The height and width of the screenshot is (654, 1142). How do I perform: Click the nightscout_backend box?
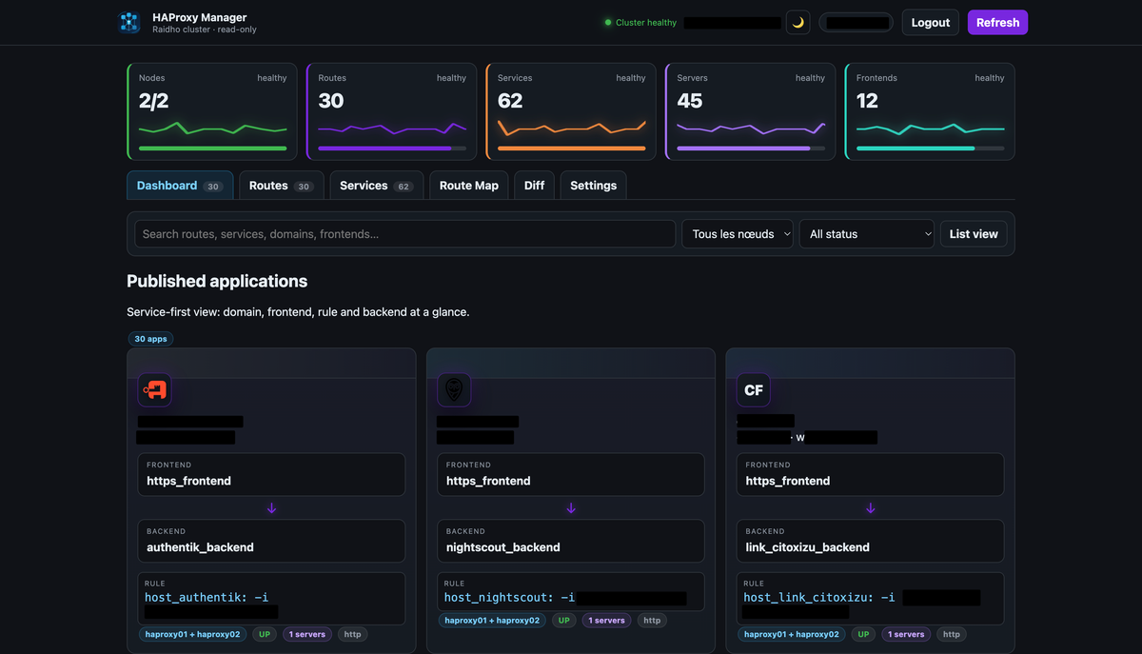(x=571, y=541)
